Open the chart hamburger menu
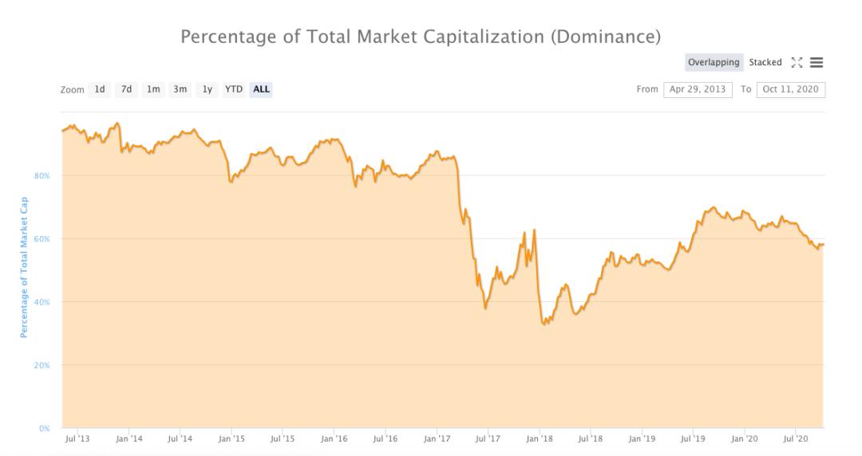Image resolution: width=862 pixels, height=456 pixels. [x=817, y=62]
